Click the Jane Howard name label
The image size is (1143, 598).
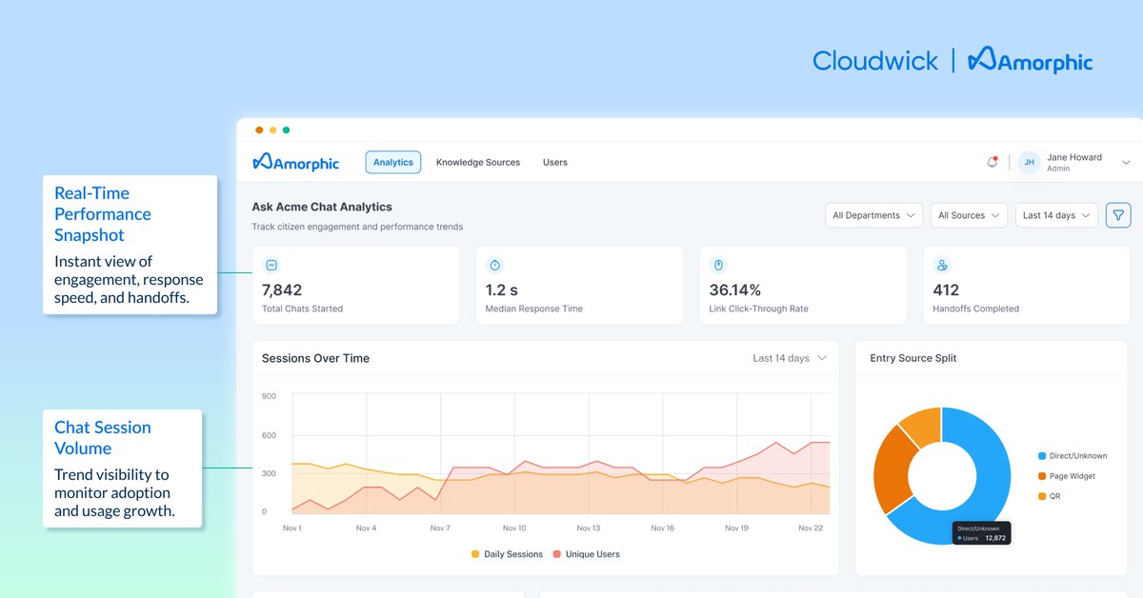[x=1074, y=157]
